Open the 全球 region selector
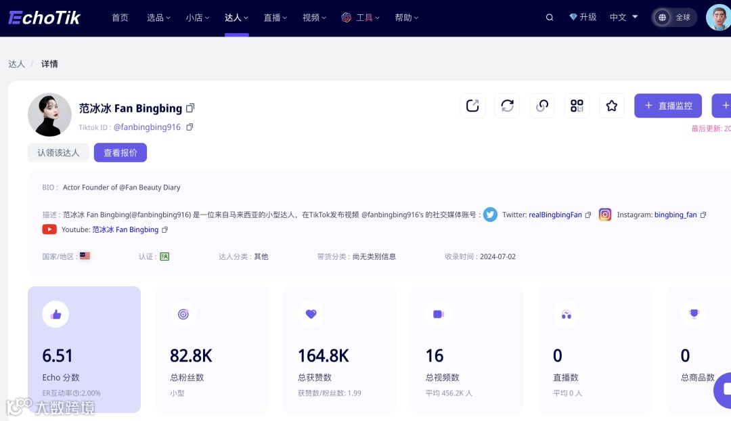The width and height of the screenshot is (731, 421). pos(674,17)
